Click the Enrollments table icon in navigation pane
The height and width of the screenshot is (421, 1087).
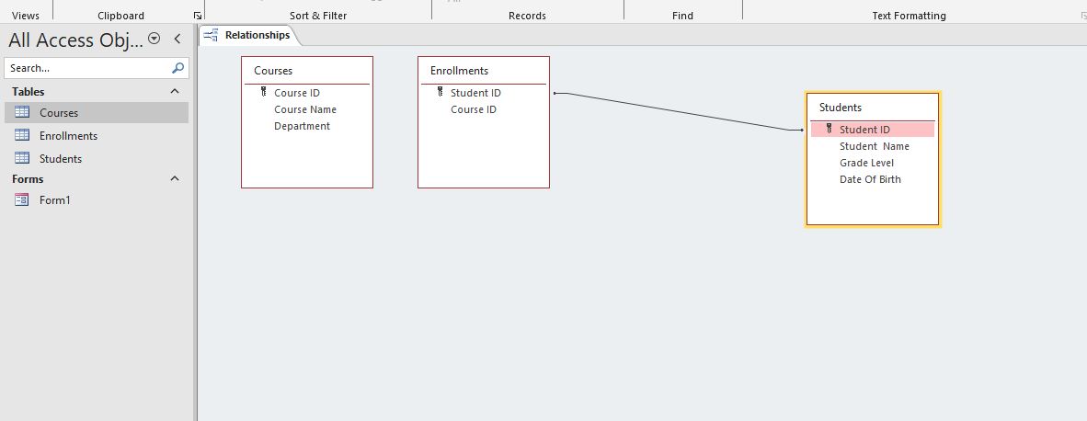click(x=22, y=135)
